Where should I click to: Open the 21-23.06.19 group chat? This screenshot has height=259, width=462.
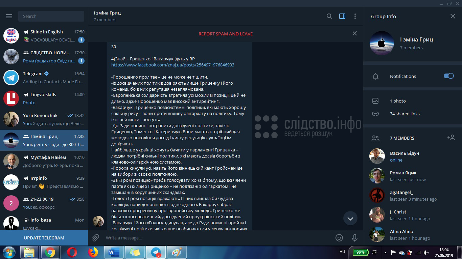click(44, 203)
